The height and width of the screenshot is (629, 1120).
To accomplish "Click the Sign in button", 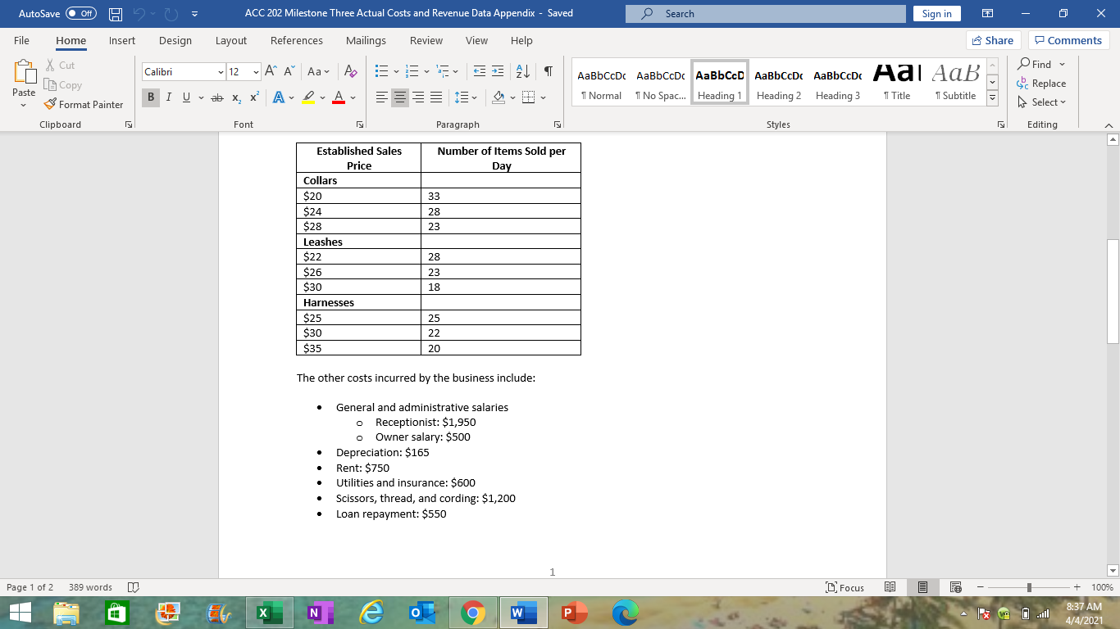I will tap(936, 13).
